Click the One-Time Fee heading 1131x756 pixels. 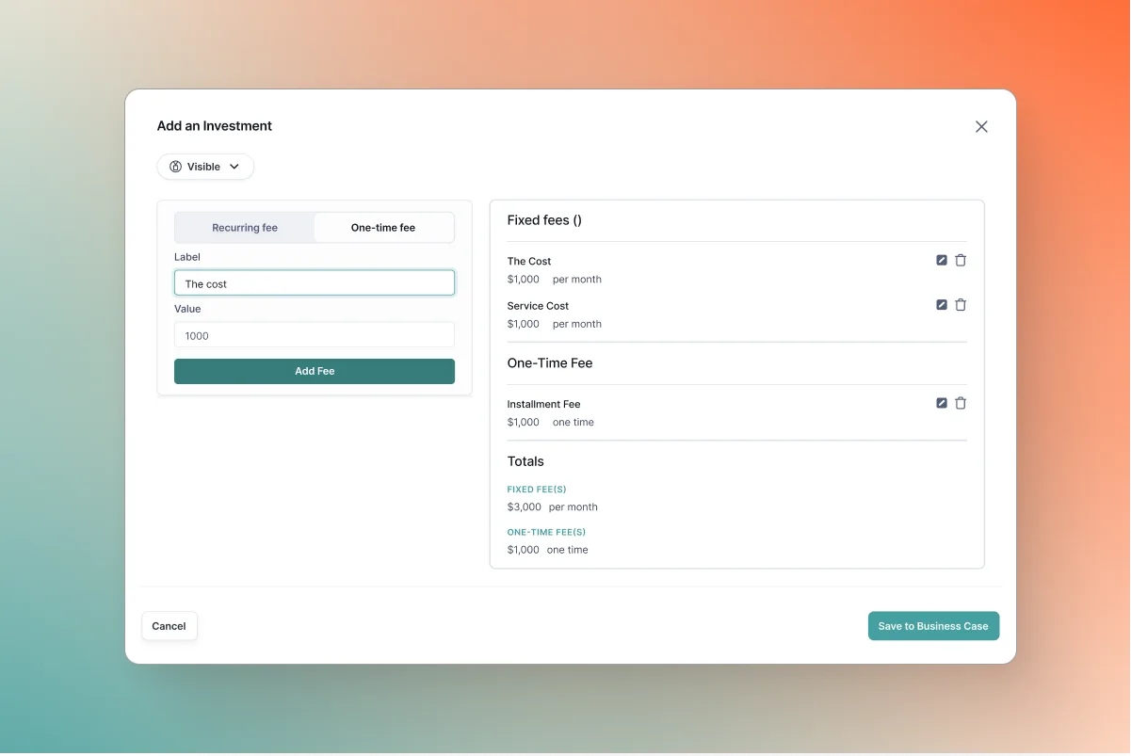point(550,363)
